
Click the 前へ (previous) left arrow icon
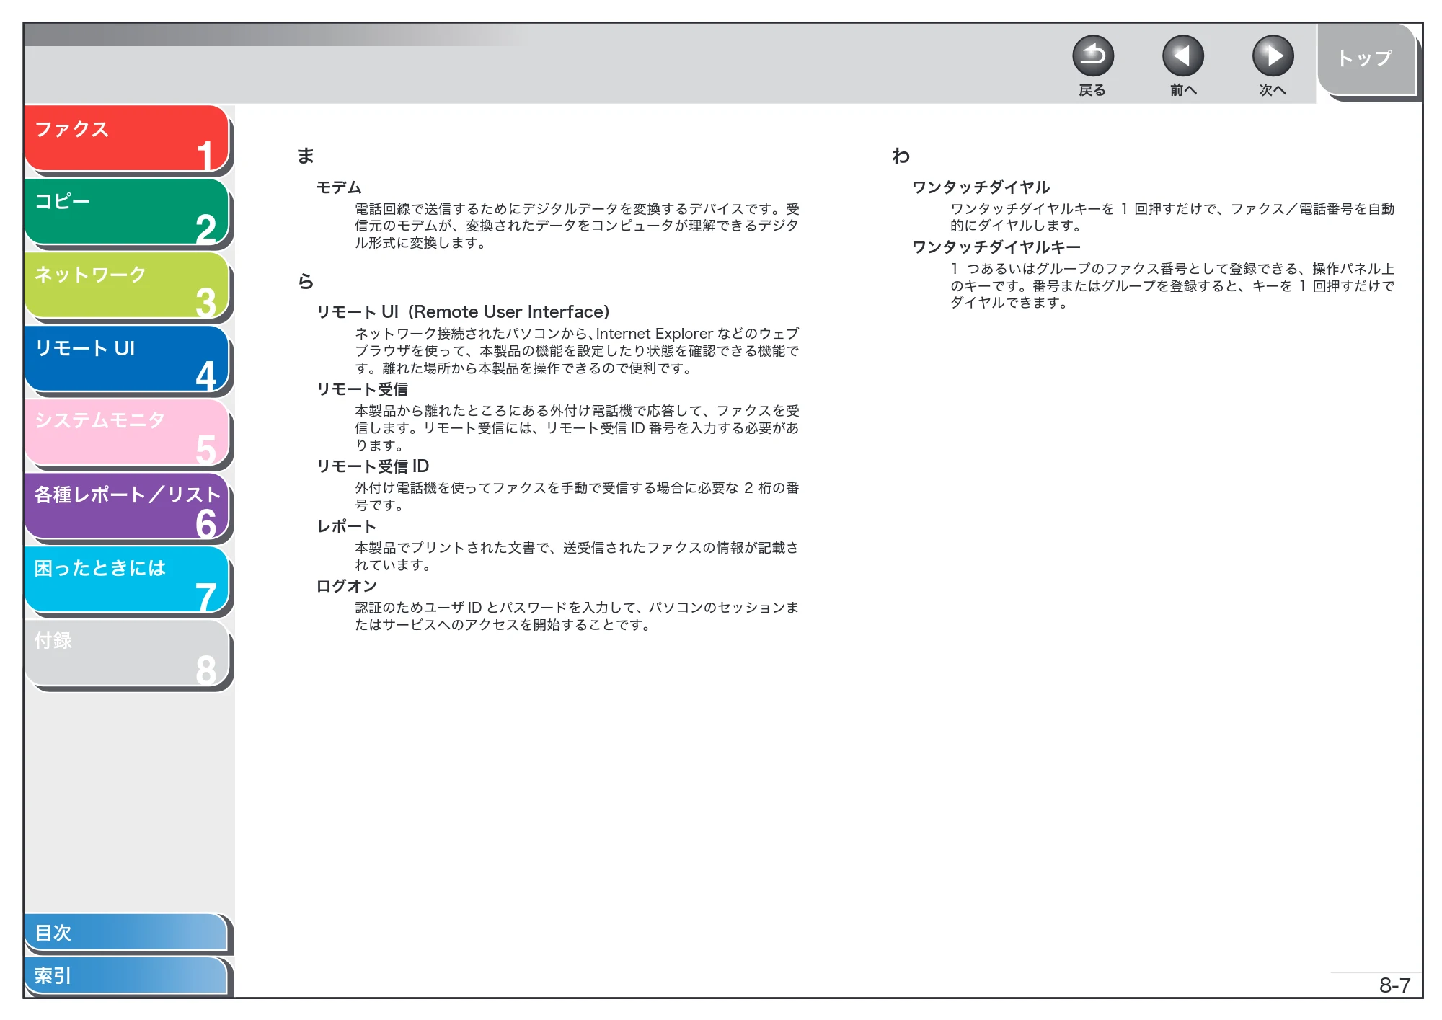point(1182,56)
